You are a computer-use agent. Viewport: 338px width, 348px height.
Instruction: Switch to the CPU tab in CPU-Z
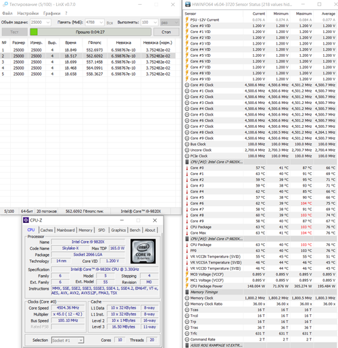[x=31, y=230]
